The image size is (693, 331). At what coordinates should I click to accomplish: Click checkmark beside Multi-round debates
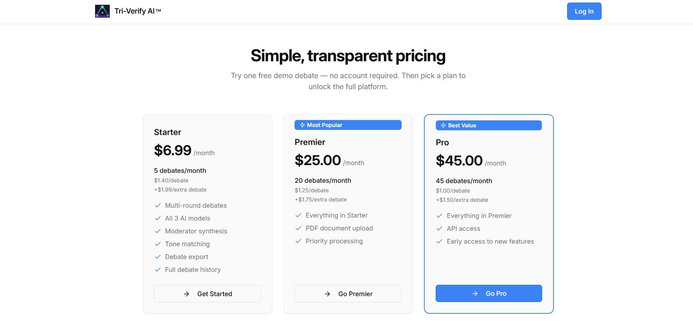[x=158, y=205]
